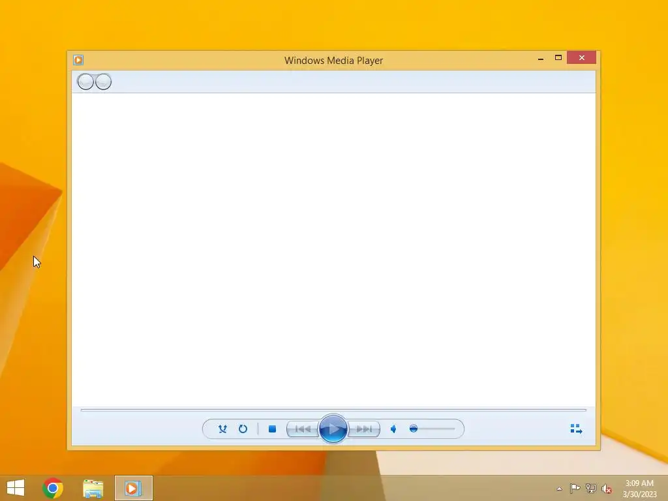
Task: Mute sound with the speaker icon
Action: (393, 429)
